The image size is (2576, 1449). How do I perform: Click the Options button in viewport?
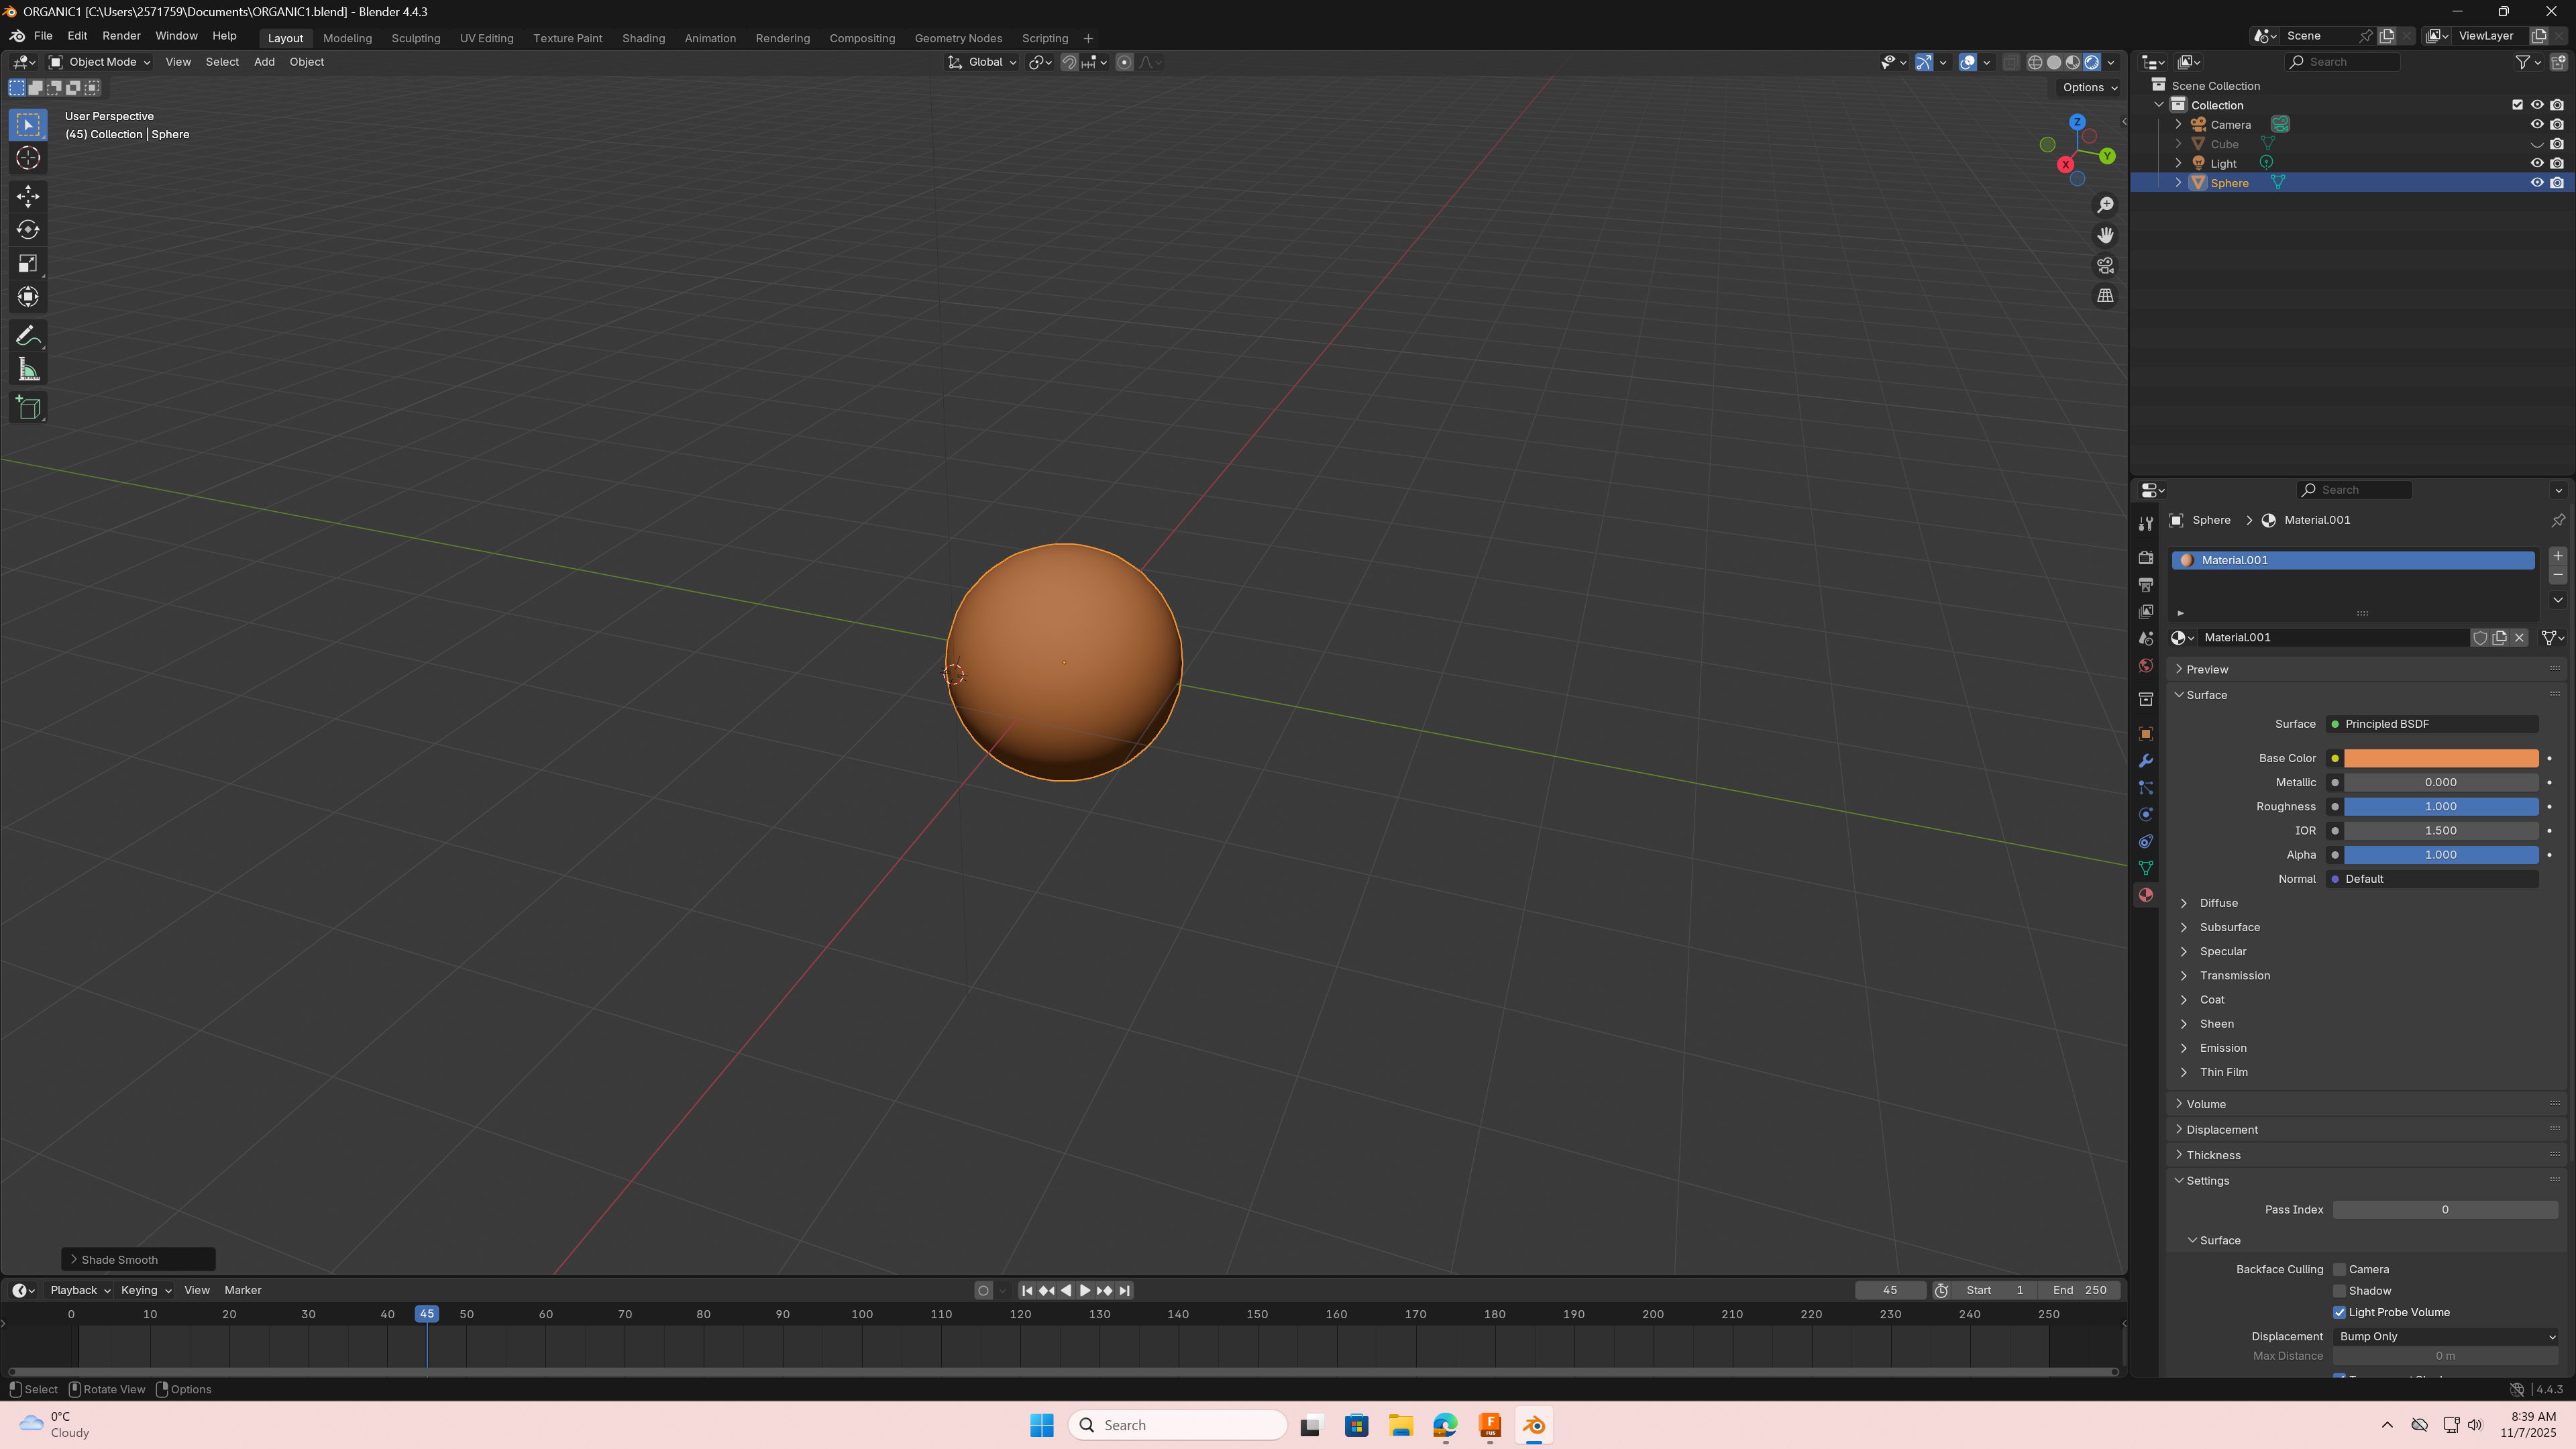pos(2089,87)
